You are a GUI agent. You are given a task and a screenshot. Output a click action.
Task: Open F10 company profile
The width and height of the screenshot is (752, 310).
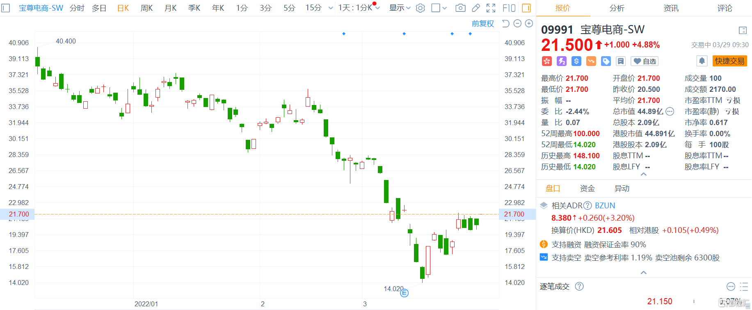pyautogui.click(x=509, y=8)
